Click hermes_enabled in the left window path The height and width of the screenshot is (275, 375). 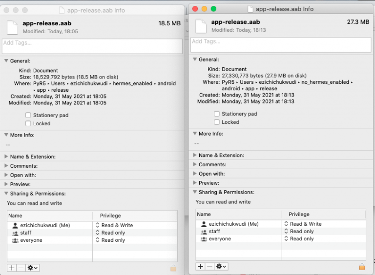point(132,83)
